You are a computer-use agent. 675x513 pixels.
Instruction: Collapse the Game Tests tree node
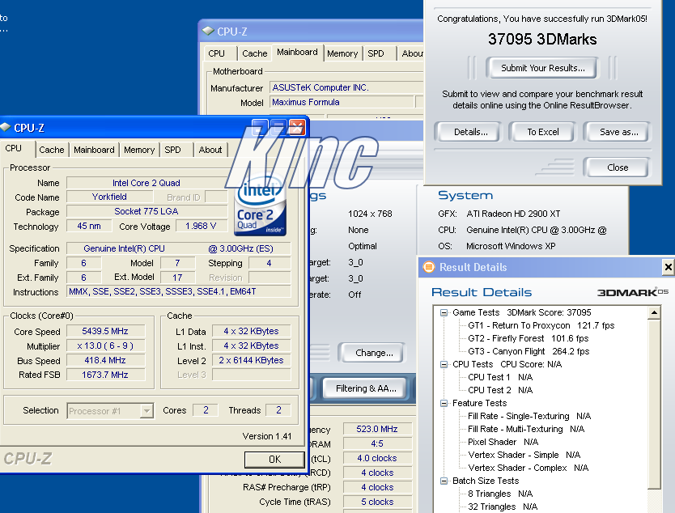point(444,312)
